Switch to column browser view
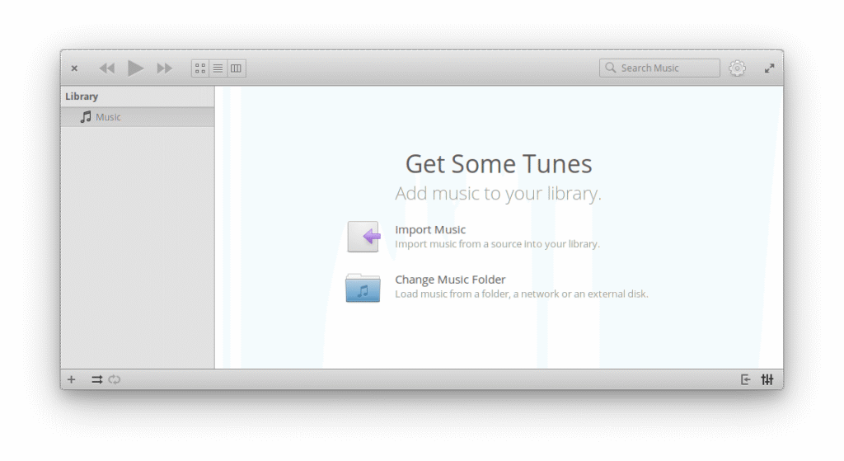Screen dimensions: 844x461 click(237, 68)
